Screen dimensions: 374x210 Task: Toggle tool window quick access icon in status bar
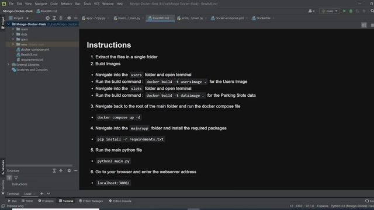3,206
